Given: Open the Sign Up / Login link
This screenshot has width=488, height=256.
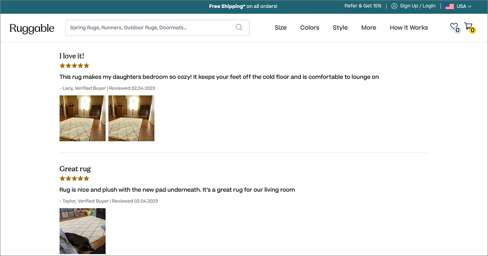Looking at the screenshot, I should coord(418,6).
